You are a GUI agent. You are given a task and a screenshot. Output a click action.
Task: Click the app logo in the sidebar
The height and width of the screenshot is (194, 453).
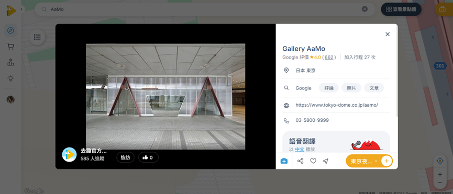(x=11, y=10)
